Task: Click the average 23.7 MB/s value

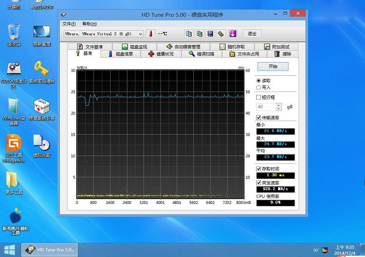Action: pos(275,157)
